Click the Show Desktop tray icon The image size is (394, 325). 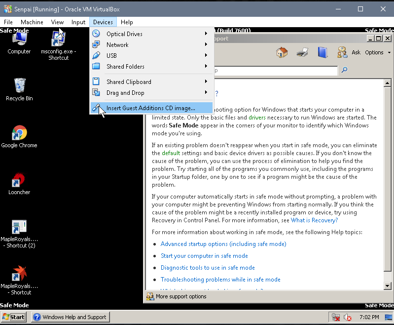point(389,317)
